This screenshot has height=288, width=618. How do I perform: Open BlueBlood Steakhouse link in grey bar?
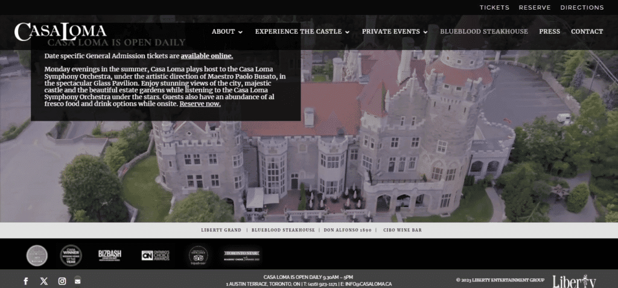pos(283,230)
